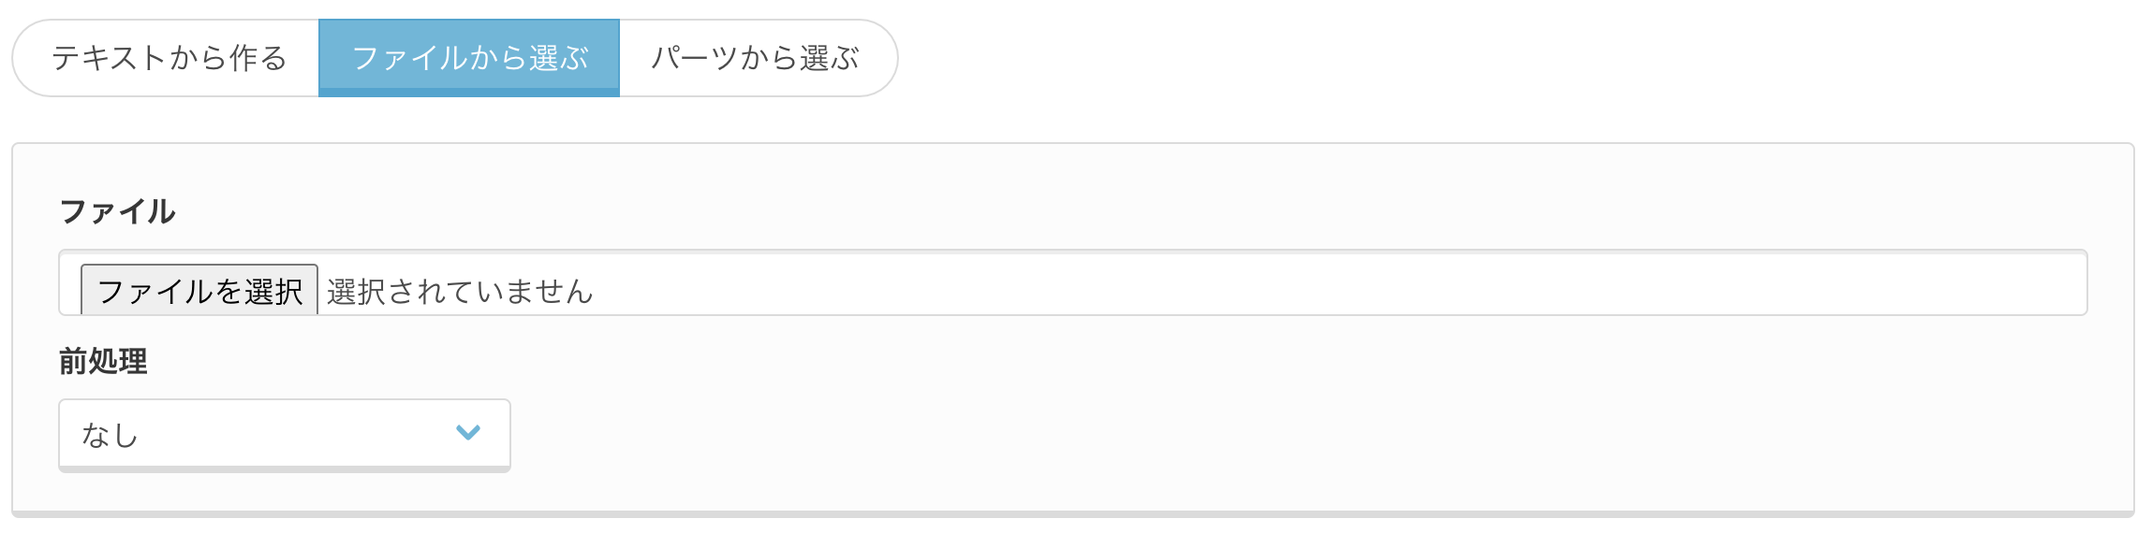2152x533 pixels.
Task: Expand the 前処理 dropdown showing なし
Action: (285, 436)
